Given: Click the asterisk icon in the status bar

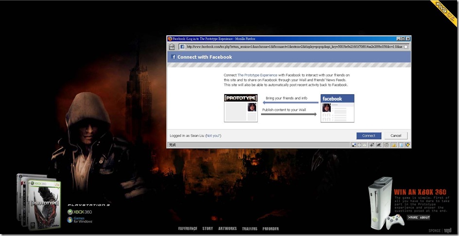Looking at the screenshot, I should coord(359,145).
